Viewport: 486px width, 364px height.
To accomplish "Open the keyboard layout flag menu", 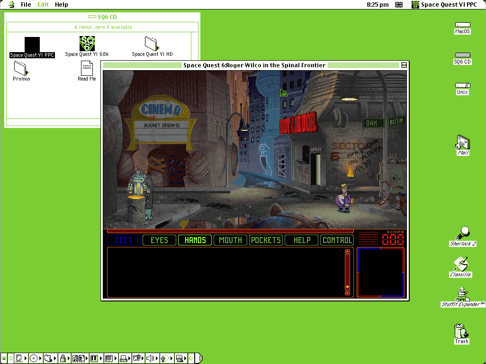I will click(398, 4).
